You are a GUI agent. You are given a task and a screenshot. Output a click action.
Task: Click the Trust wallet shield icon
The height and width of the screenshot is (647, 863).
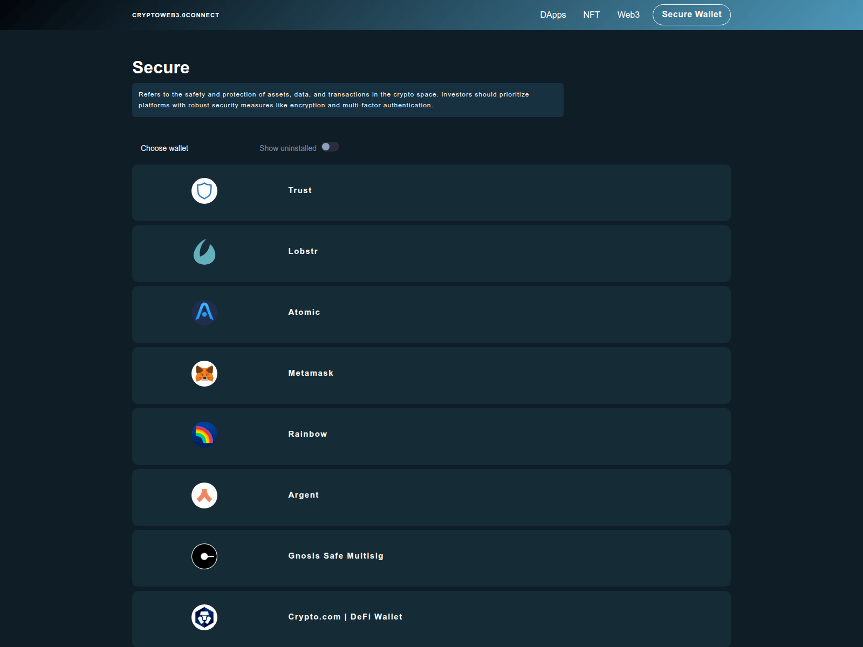204,191
